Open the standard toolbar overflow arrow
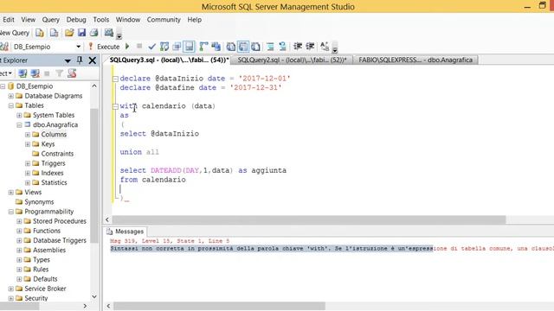The width and height of the screenshot is (554, 311). tap(119, 35)
